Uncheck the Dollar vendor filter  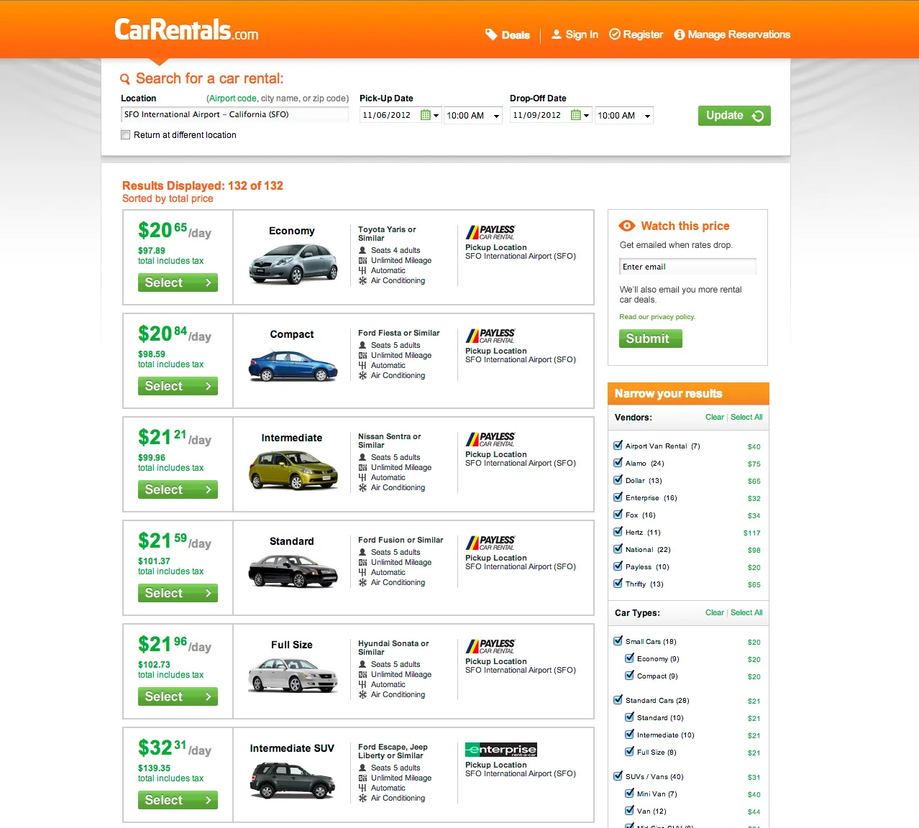618,479
